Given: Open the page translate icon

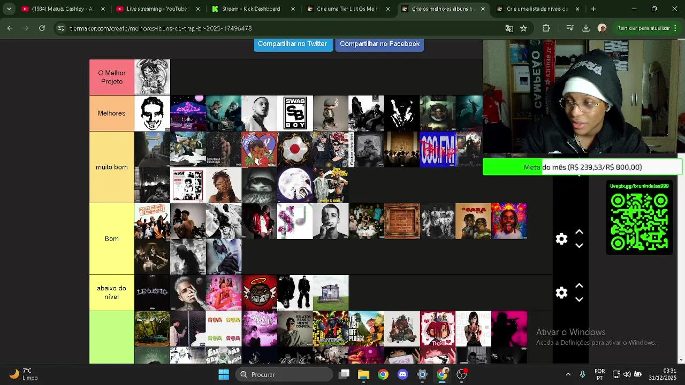Looking at the screenshot, I should coord(509,28).
